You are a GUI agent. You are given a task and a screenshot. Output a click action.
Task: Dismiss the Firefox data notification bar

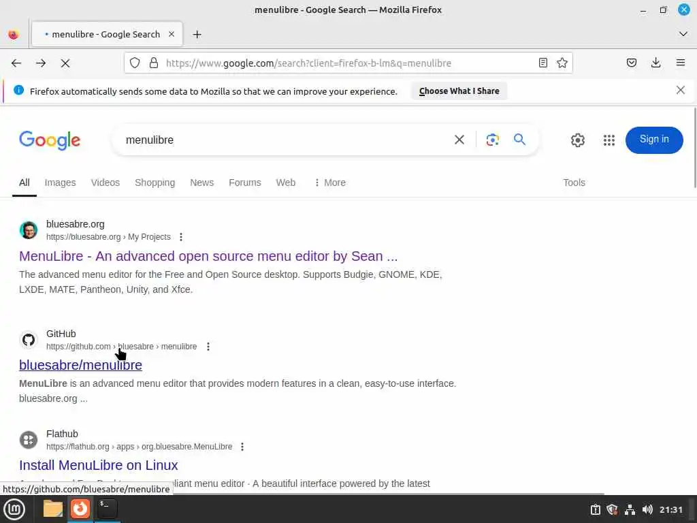(x=680, y=91)
